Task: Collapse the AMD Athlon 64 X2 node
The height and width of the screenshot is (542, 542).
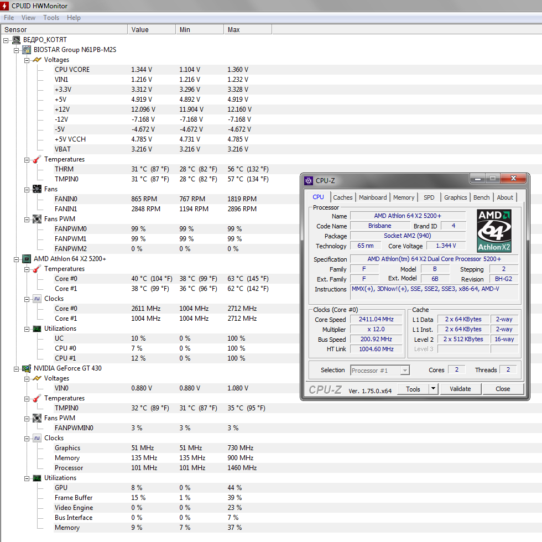Action: [x=17, y=259]
